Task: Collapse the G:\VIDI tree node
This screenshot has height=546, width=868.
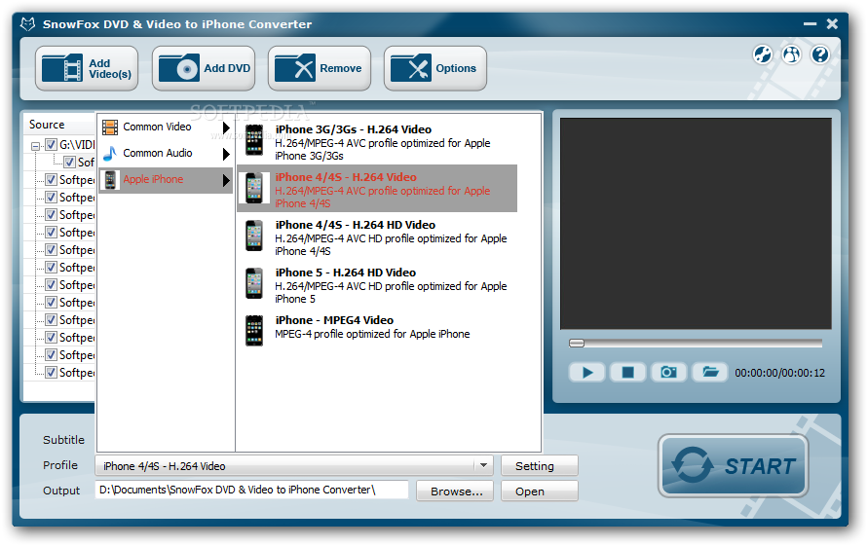Action: [x=35, y=146]
